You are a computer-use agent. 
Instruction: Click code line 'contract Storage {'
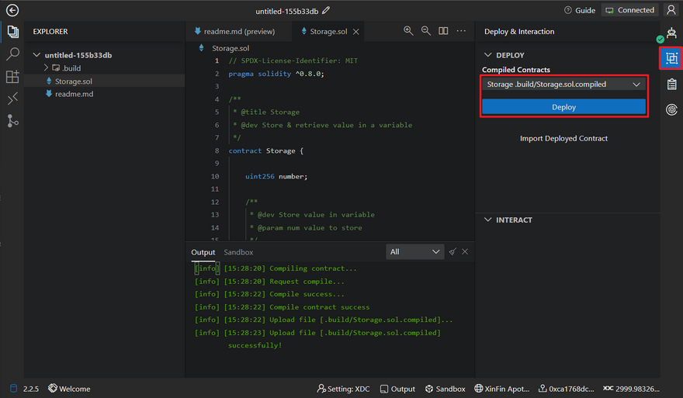[265, 151]
